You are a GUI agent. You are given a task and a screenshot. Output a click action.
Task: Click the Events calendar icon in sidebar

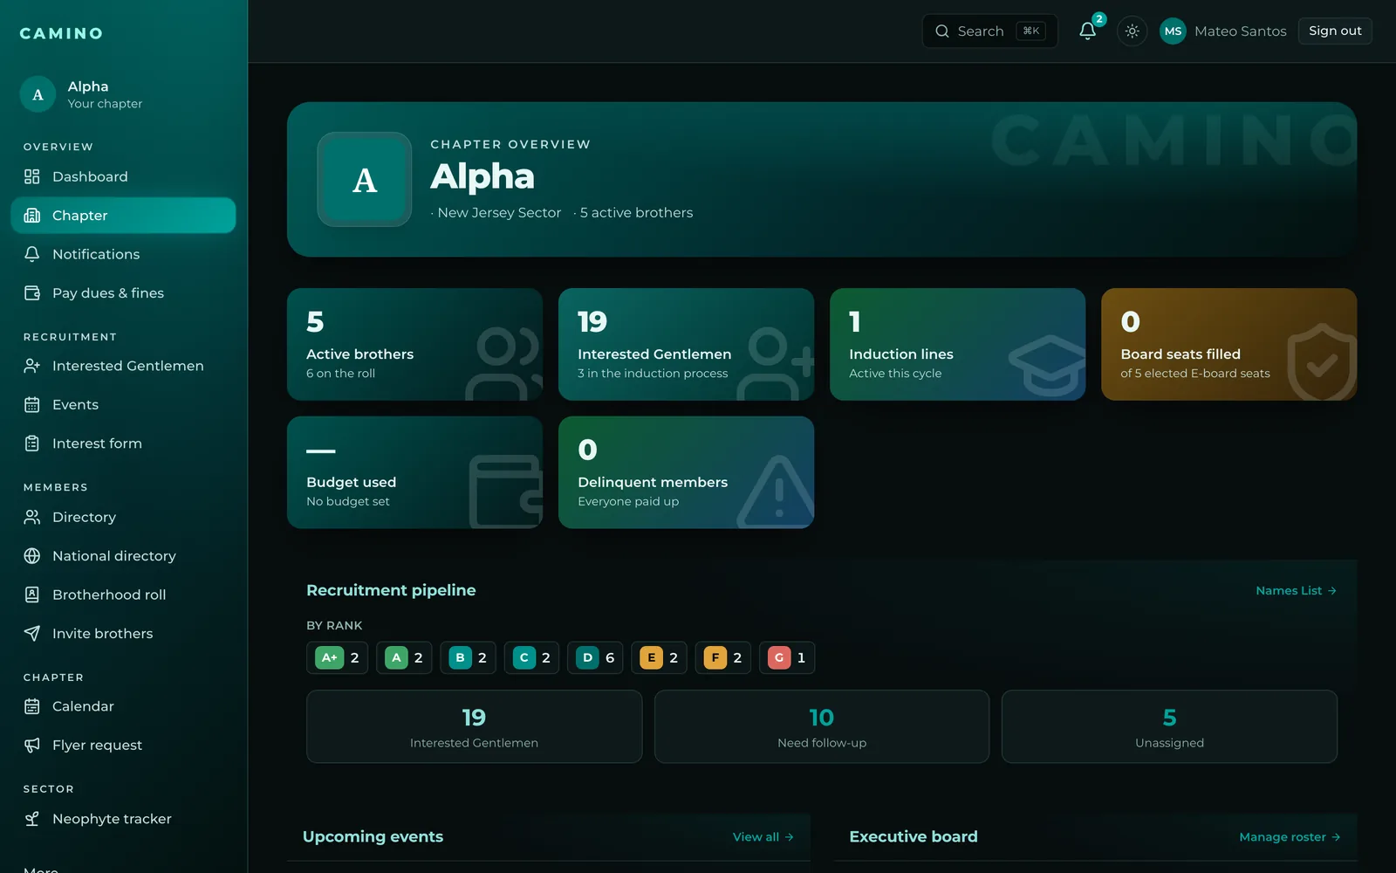32,405
